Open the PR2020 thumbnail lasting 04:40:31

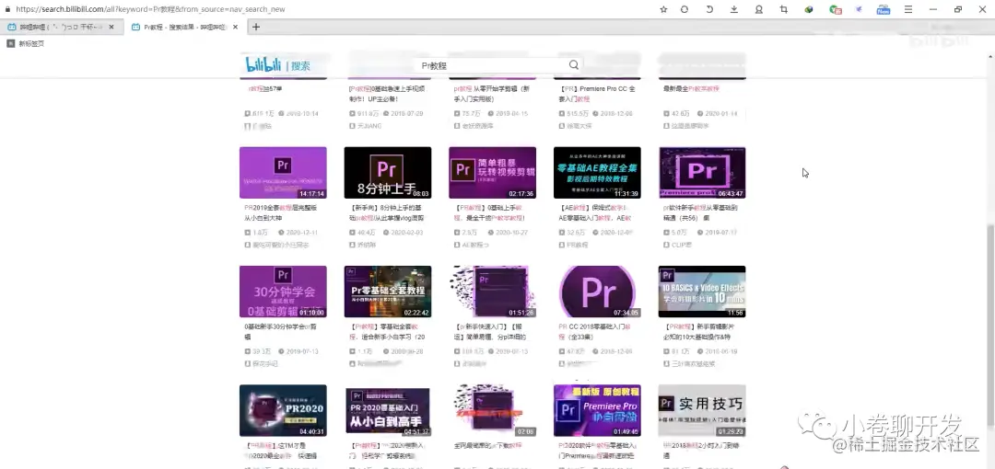click(x=283, y=411)
